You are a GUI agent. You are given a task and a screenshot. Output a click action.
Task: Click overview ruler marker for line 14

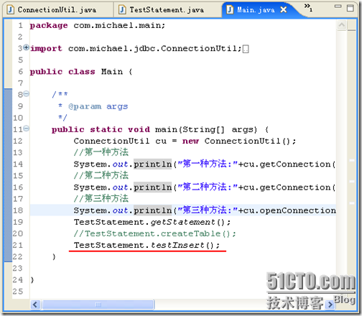[352, 160]
